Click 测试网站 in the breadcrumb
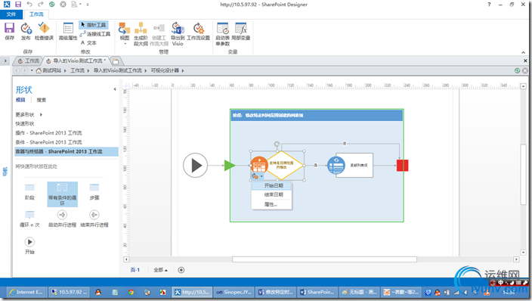Screen dimensions: 532x301 click(51, 70)
